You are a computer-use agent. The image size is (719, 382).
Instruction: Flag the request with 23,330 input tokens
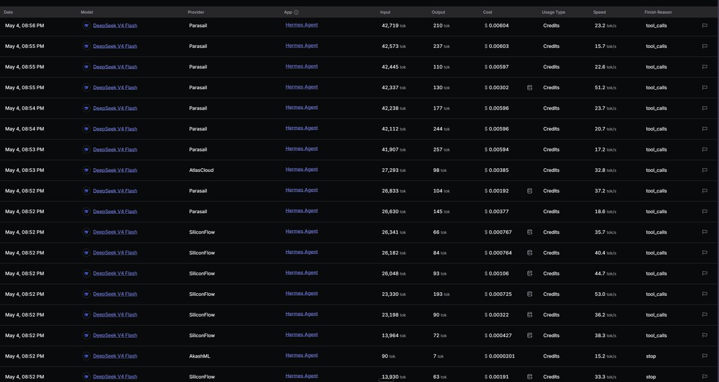coord(705,294)
